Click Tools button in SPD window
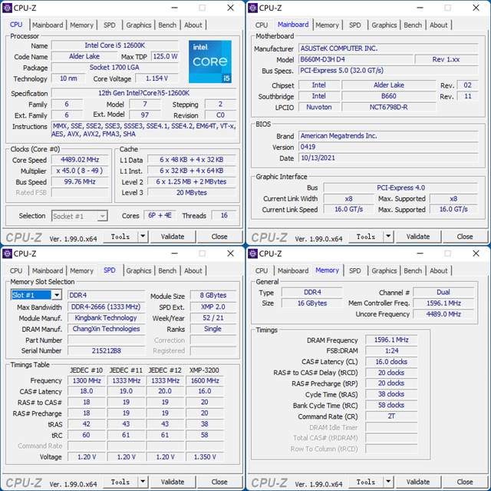 pyautogui.click(x=120, y=482)
